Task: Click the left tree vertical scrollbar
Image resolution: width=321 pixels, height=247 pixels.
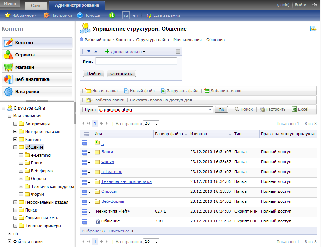Action: 75,113
